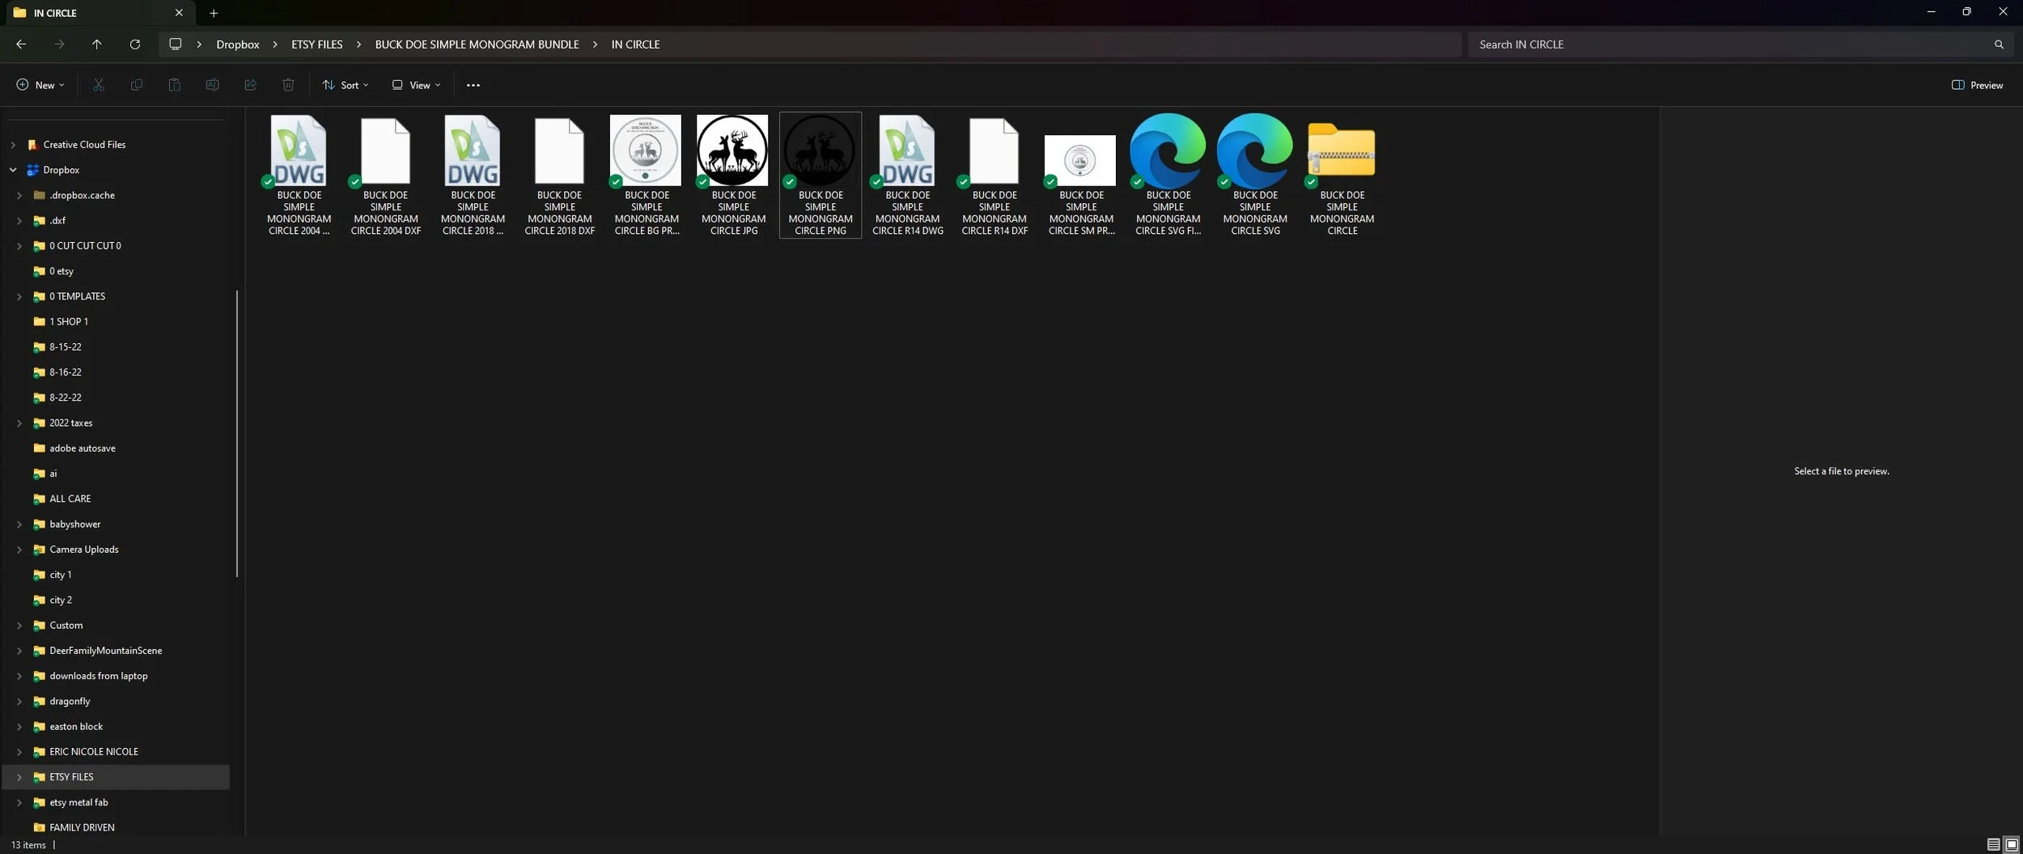Open the DeerFamilyMountainScene folder in tree
This screenshot has height=854, width=2023.
[x=106, y=651]
